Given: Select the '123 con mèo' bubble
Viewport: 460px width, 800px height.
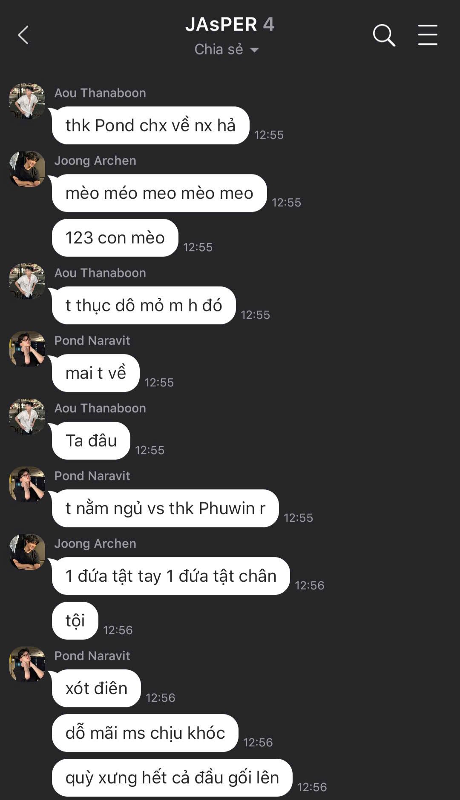Looking at the screenshot, I should (x=115, y=238).
